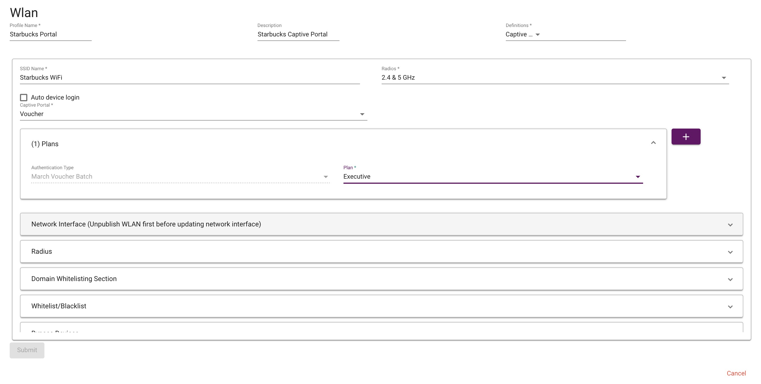Open the Plan dropdown showing Executive
The width and height of the screenshot is (761, 384).
click(493, 177)
